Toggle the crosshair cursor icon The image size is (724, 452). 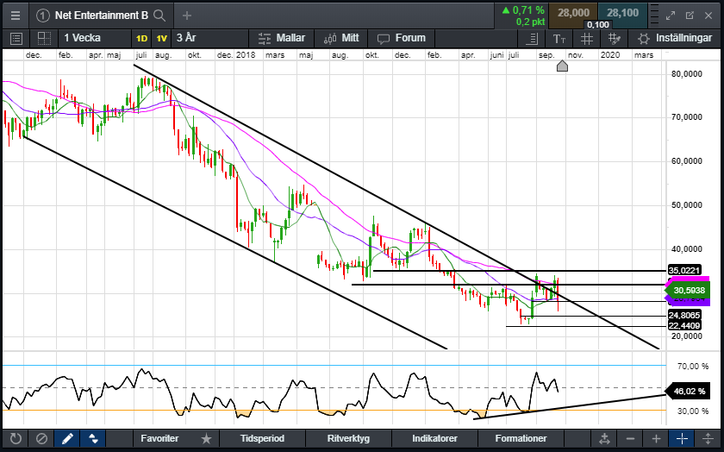tap(682, 438)
